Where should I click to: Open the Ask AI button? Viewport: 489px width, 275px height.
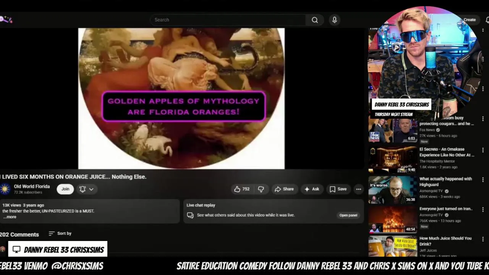tap(312, 189)
